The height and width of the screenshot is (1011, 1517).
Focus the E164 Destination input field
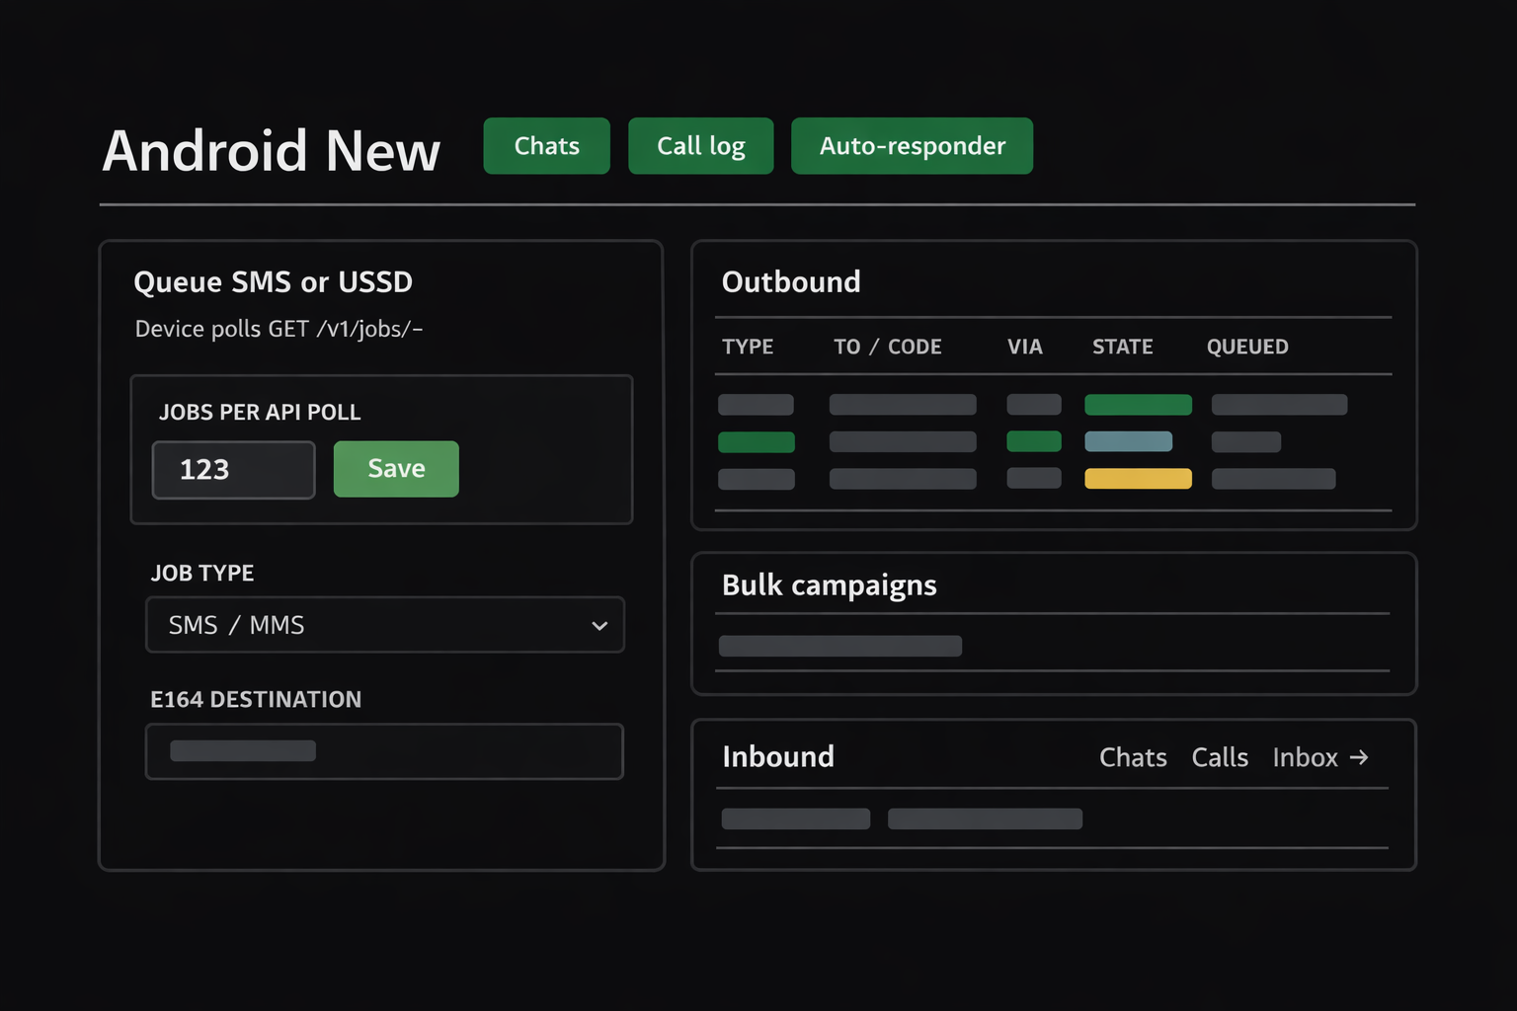click(x=384, y=751)
